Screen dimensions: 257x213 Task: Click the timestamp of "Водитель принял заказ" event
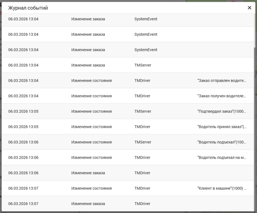[23, 127]
